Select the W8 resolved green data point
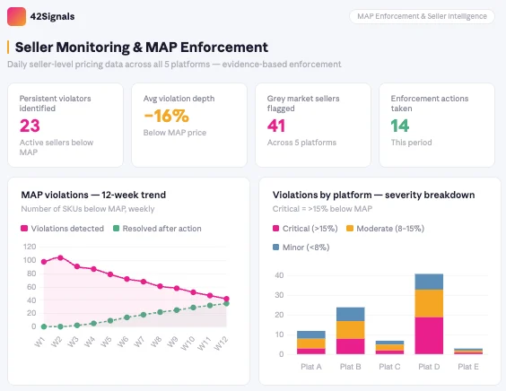 160,312
